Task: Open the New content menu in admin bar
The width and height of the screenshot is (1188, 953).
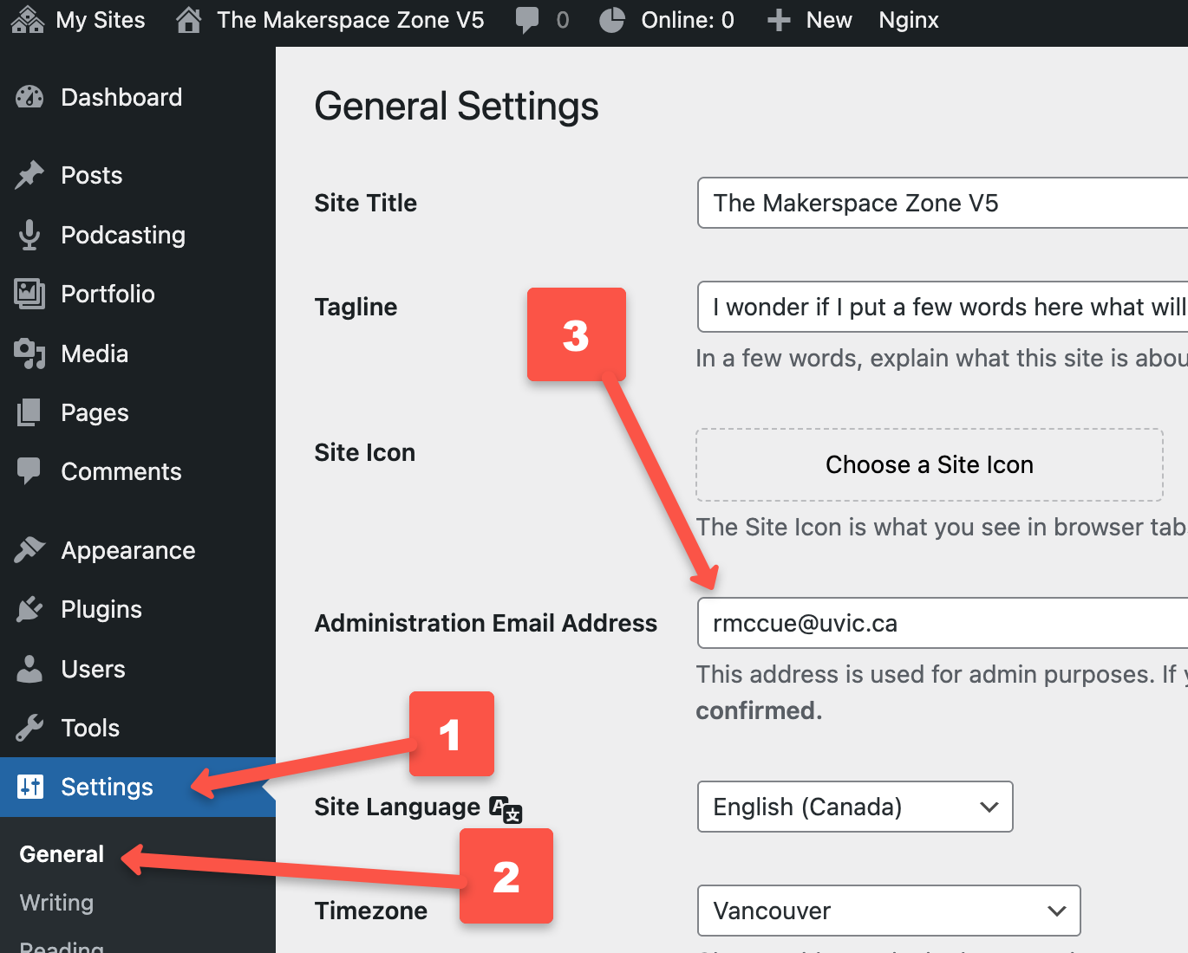Action: [x=810, y=20]
